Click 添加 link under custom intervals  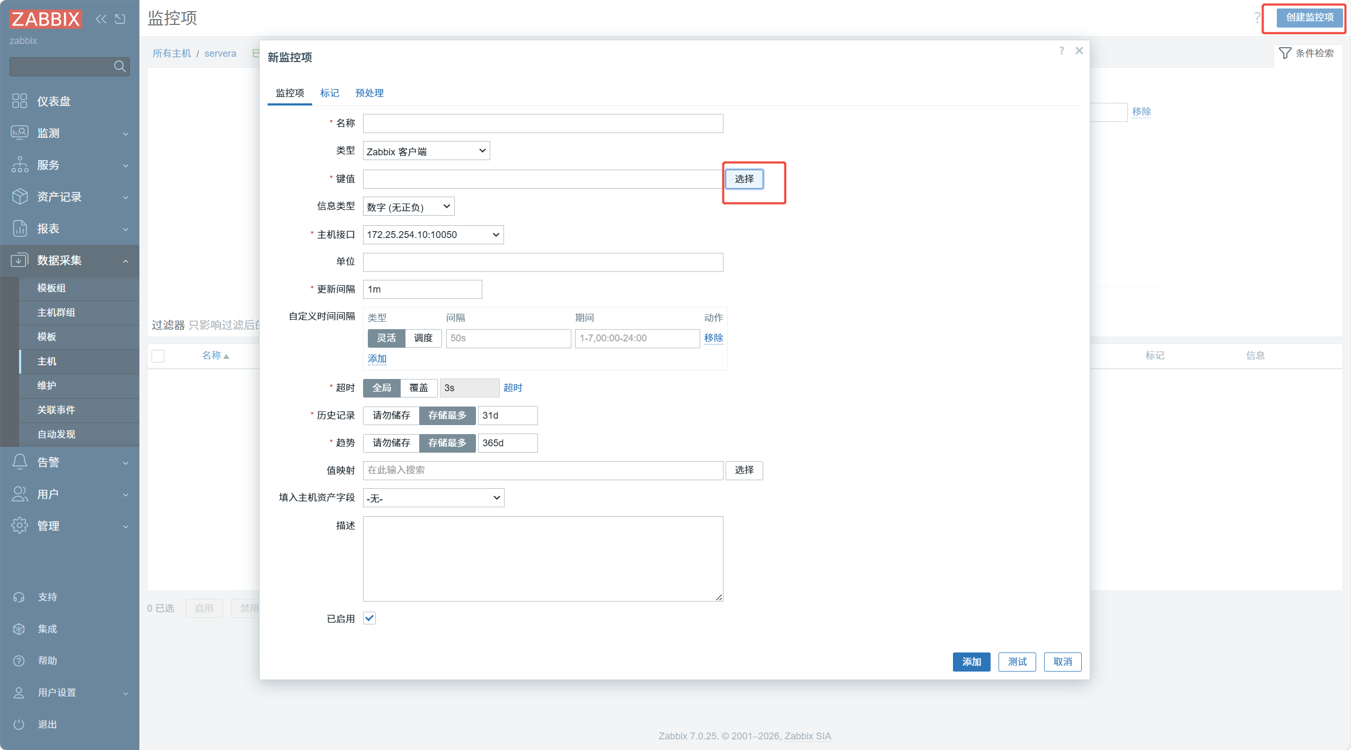click(x=377, y=359)
